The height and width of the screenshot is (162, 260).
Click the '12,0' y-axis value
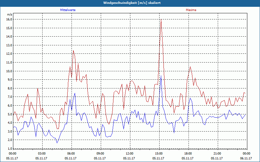point(9,54)
